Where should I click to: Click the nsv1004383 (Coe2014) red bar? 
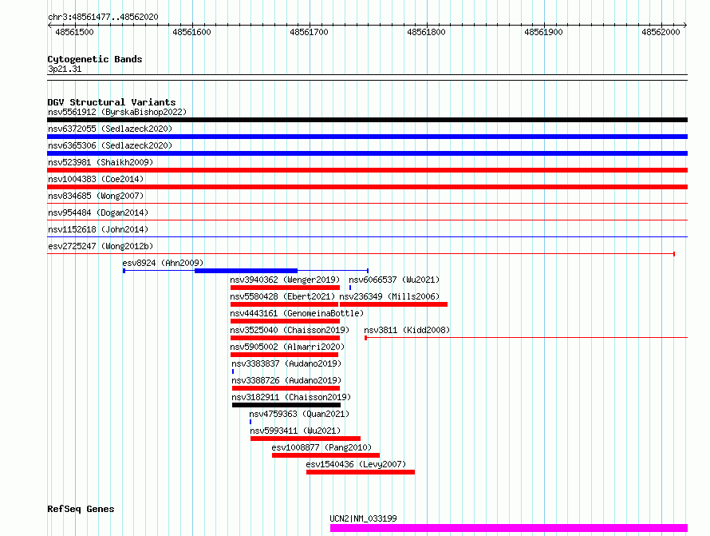(367, 187)
